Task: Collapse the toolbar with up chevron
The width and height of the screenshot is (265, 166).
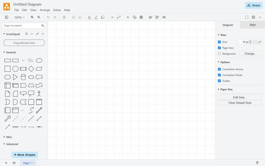Action: pyautogui.click(x=260, y=17)
